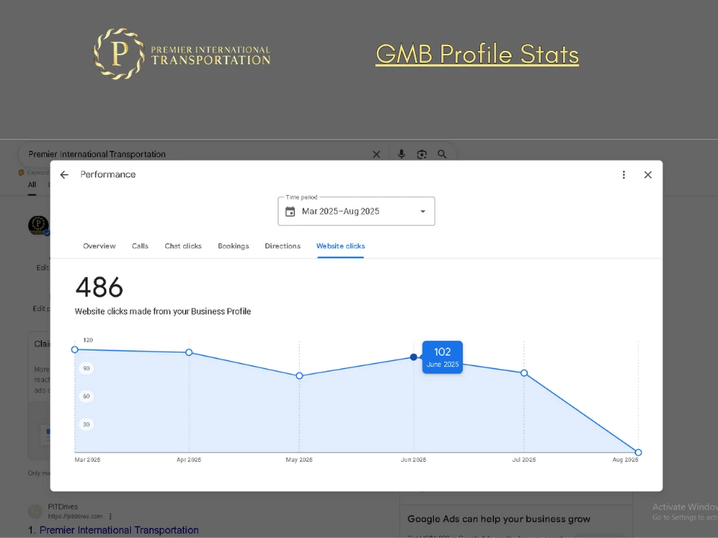Select the Directions tab
Viewport: 718px width, 538px height.
pyautogui.click(x=283, y=246)
